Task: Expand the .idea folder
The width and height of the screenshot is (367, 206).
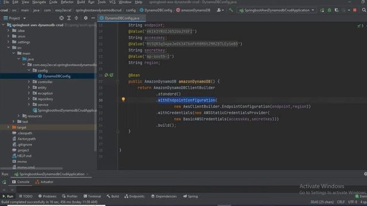Action: coord(9,30)
